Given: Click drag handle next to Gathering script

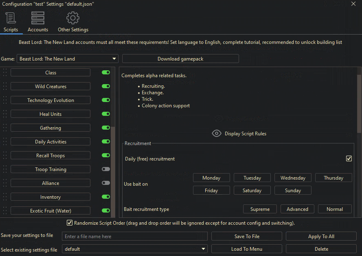Looking at the screenshot, I should [5, 128].
